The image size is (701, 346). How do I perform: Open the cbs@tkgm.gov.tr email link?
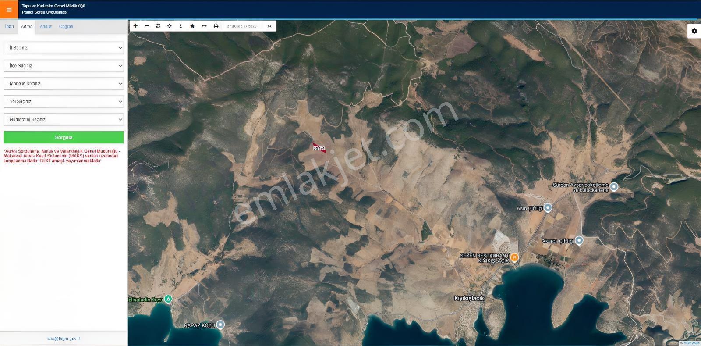tap(64, 339)
